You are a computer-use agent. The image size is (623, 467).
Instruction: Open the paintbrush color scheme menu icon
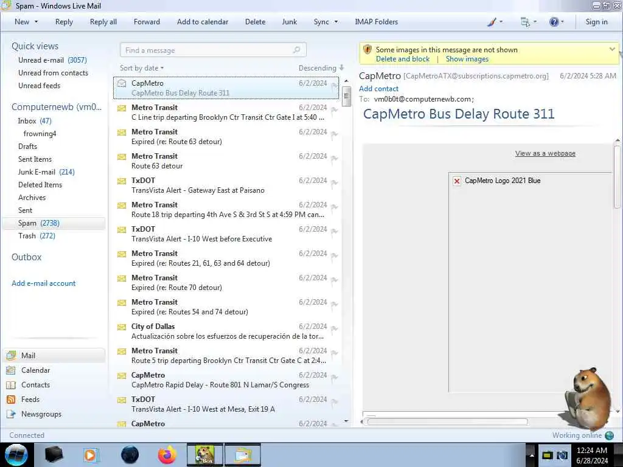point(492,22)
